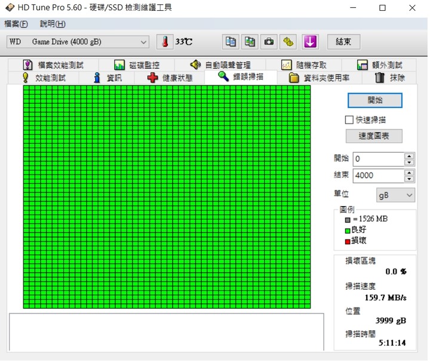The height and width of the screenshot is (363, 430).
Task: Click the HD Tune Pro title bar icon
Action: pos(10,7)
